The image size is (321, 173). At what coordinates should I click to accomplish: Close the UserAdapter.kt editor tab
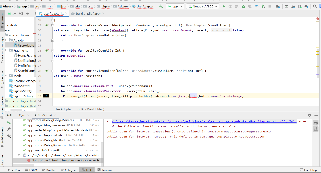point(66,14)
